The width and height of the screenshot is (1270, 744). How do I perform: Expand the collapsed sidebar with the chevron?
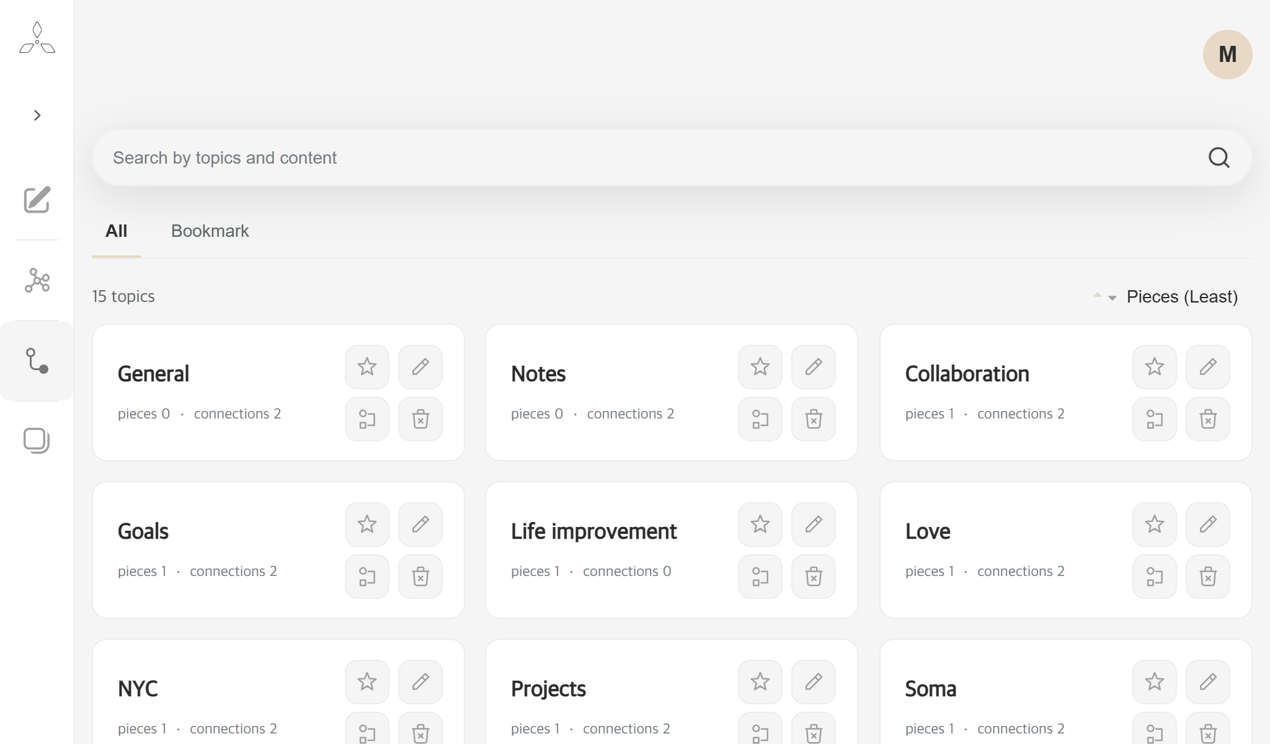click(37, 115)
